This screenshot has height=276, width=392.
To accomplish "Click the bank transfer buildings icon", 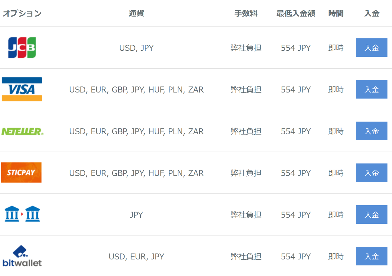I will [22, 214].
